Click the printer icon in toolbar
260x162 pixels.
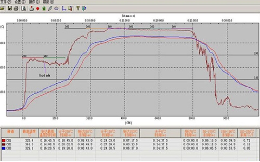pyautogui.click(x=16, y=8)
